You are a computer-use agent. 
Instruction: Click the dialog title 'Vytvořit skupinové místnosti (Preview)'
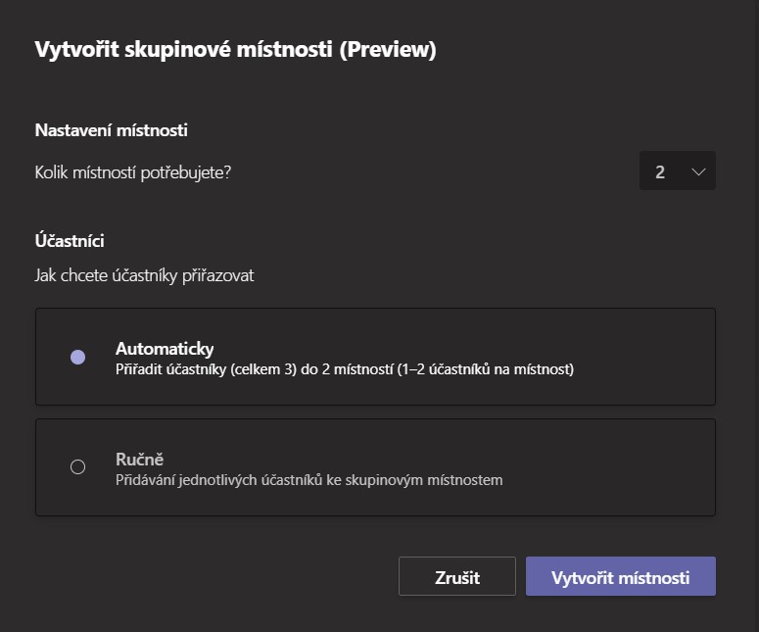[236, 49]
